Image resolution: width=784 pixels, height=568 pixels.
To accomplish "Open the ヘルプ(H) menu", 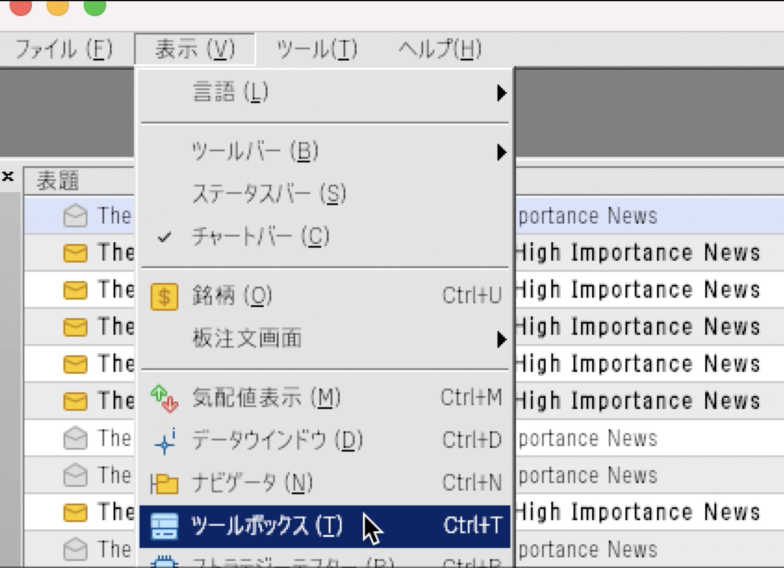I will [x=440, y=50].
